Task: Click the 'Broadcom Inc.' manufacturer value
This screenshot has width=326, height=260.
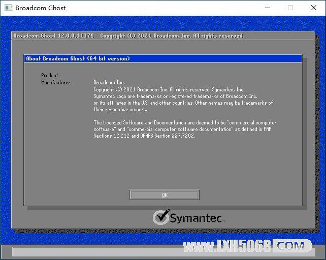Action: [x=109, y=83]
